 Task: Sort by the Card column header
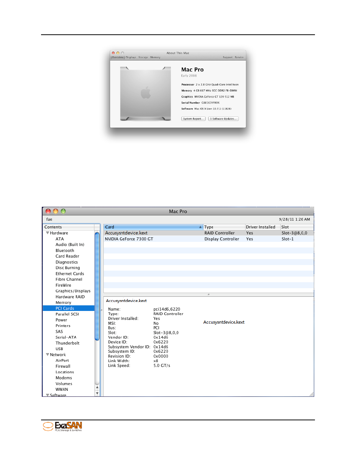coord(153,227)
